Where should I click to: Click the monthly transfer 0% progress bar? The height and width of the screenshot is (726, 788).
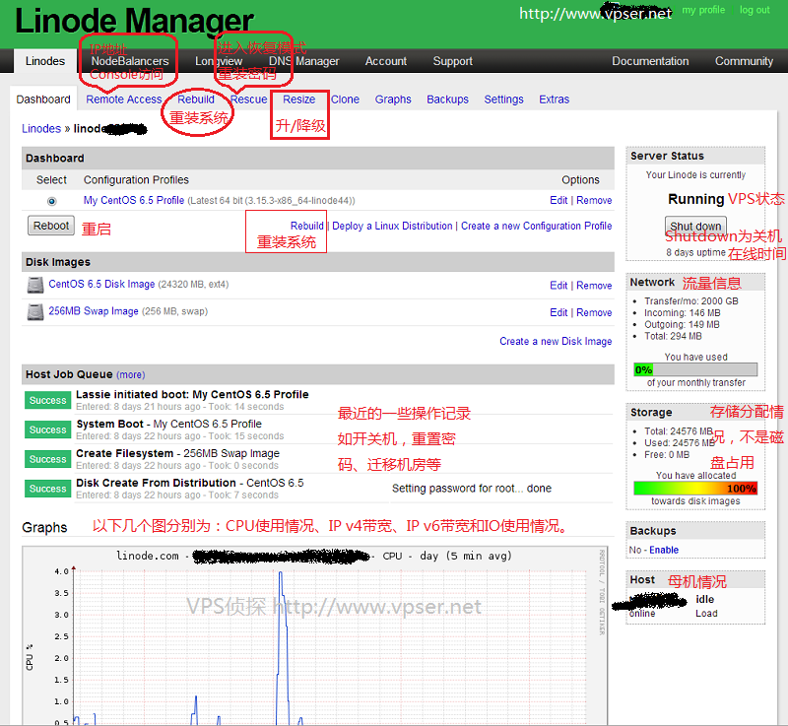(695, 369)
